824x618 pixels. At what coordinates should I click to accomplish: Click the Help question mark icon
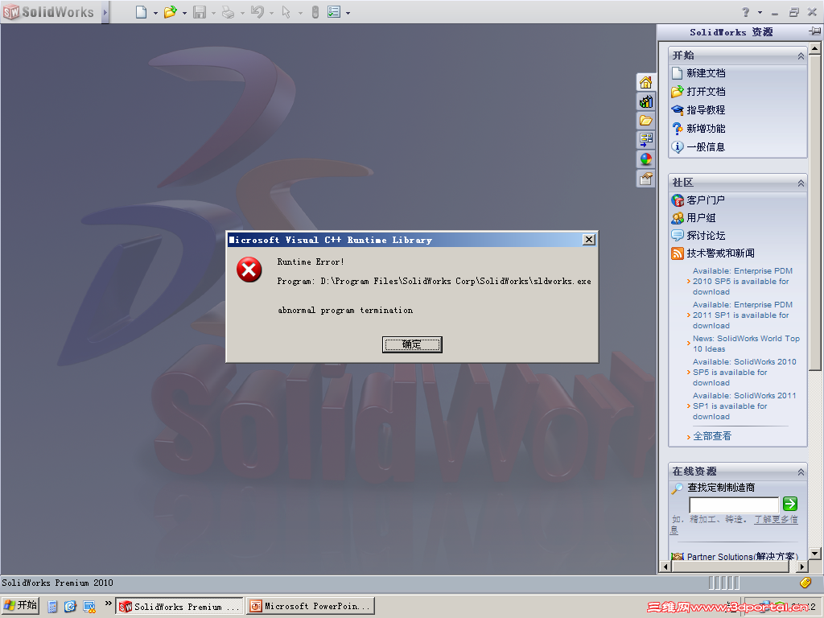pyautogui.click(x=746, y=11)
